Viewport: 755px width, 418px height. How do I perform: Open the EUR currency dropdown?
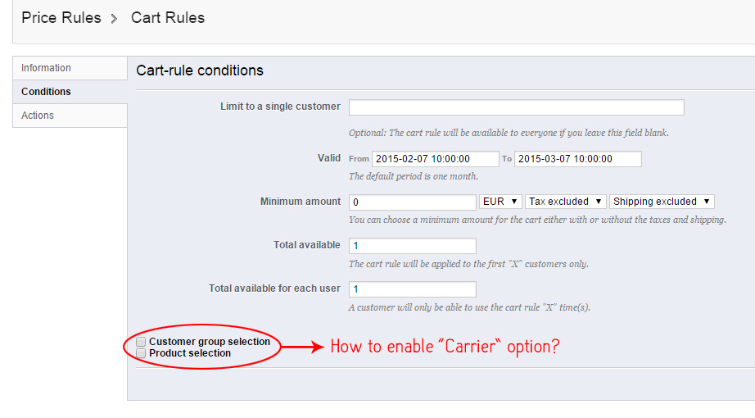[x=501, y=202]
